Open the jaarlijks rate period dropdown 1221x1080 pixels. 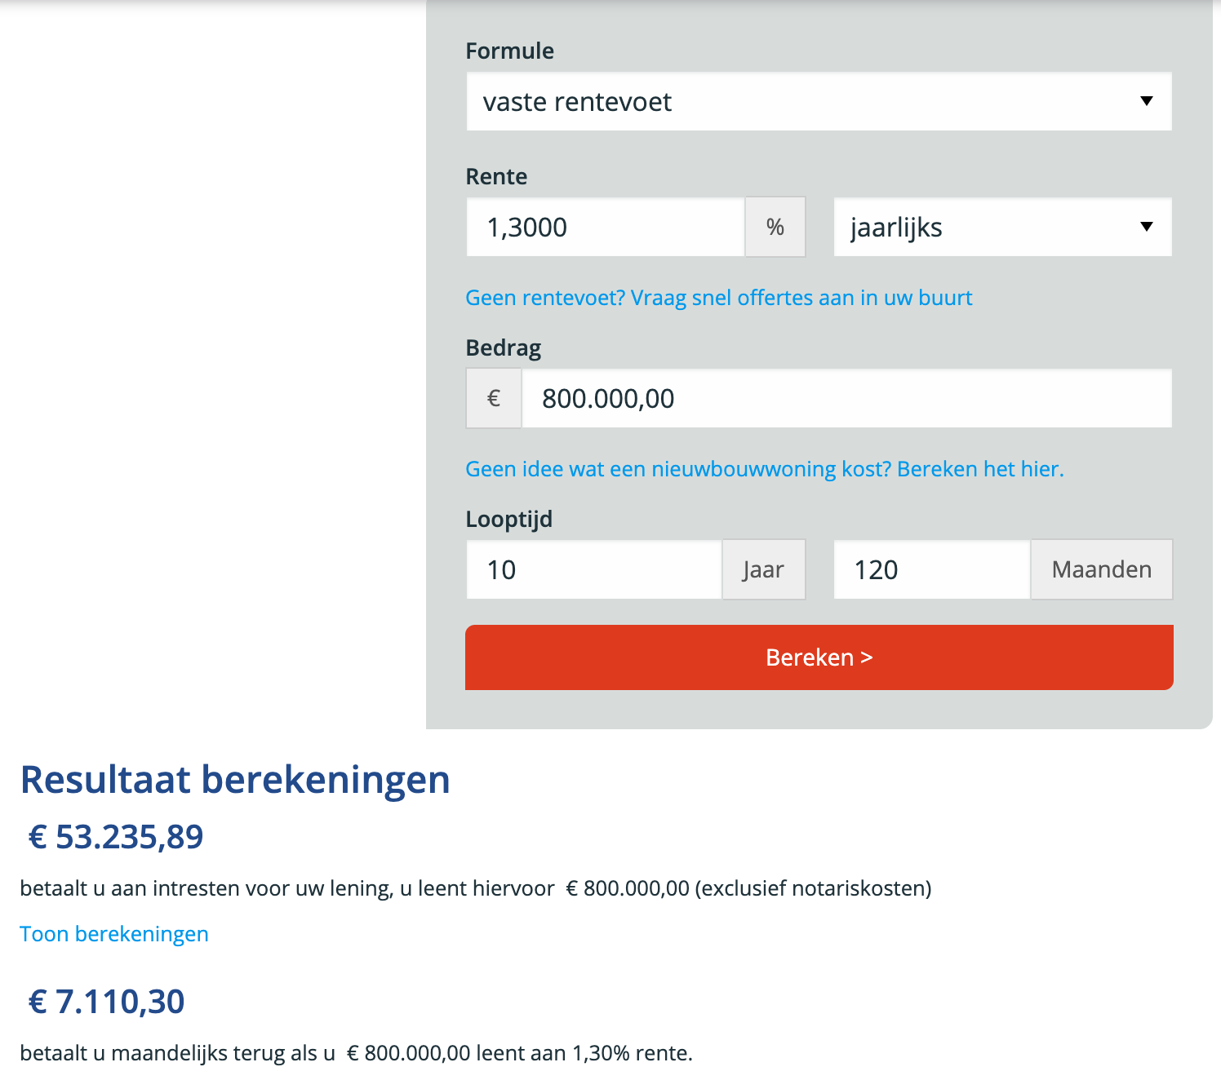(x=1002, y=227)
